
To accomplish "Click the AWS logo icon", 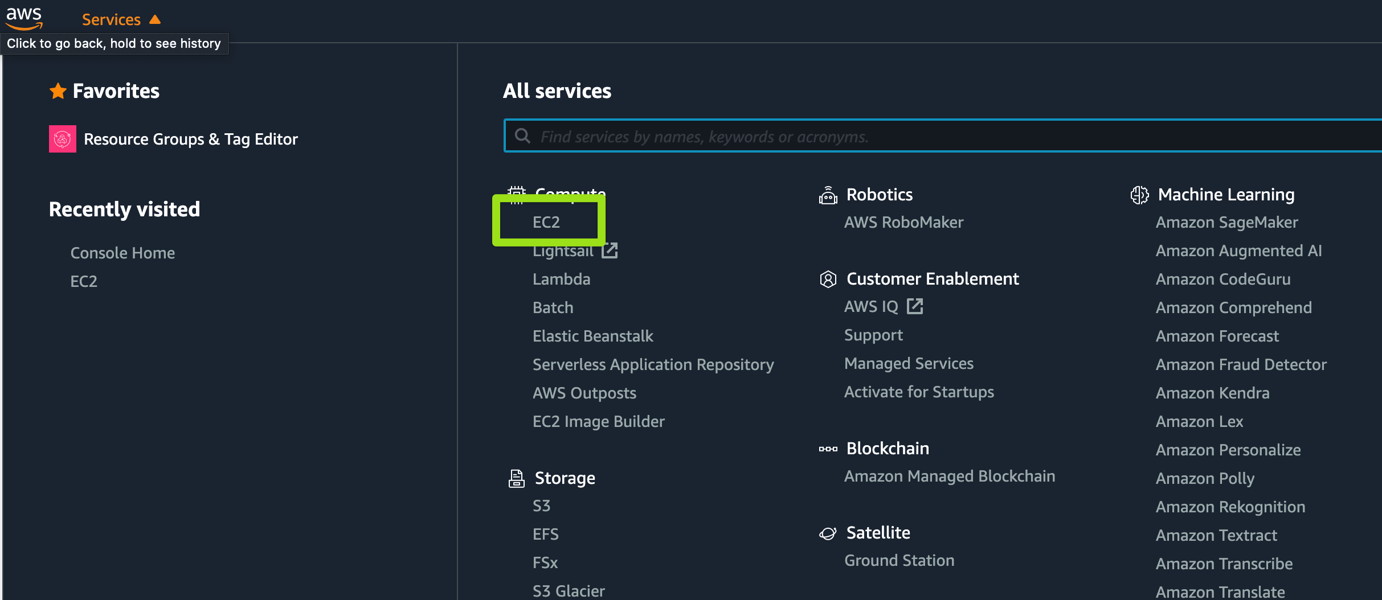I will (24, 18).
